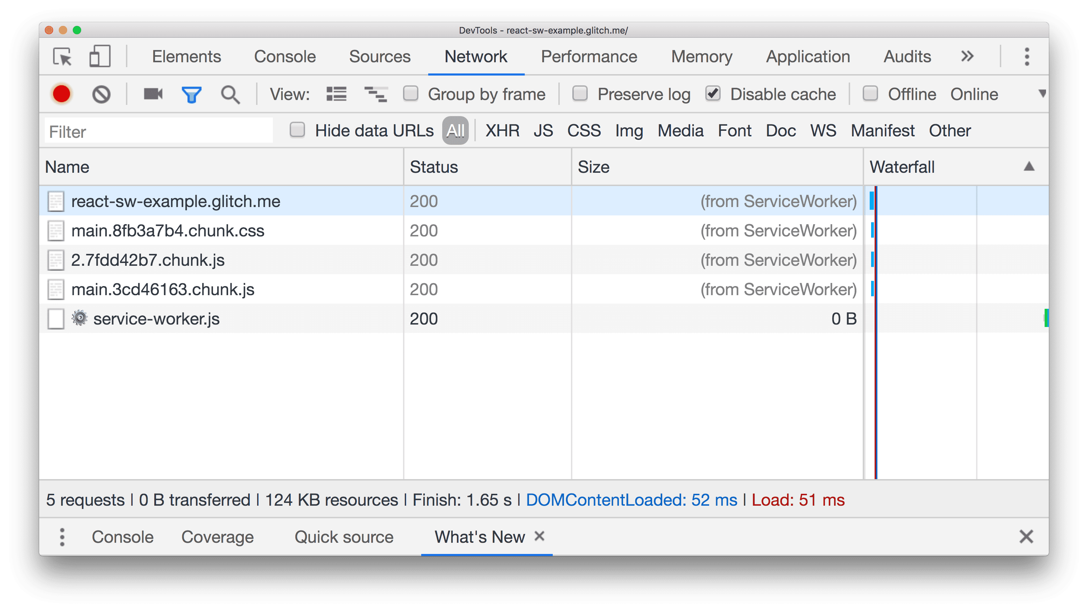Click inside the Filter input field

(x=159, y=132)
